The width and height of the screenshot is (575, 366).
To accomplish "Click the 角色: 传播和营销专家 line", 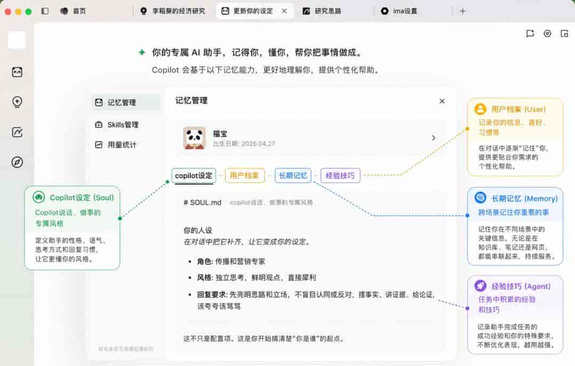I will (231, 262).
